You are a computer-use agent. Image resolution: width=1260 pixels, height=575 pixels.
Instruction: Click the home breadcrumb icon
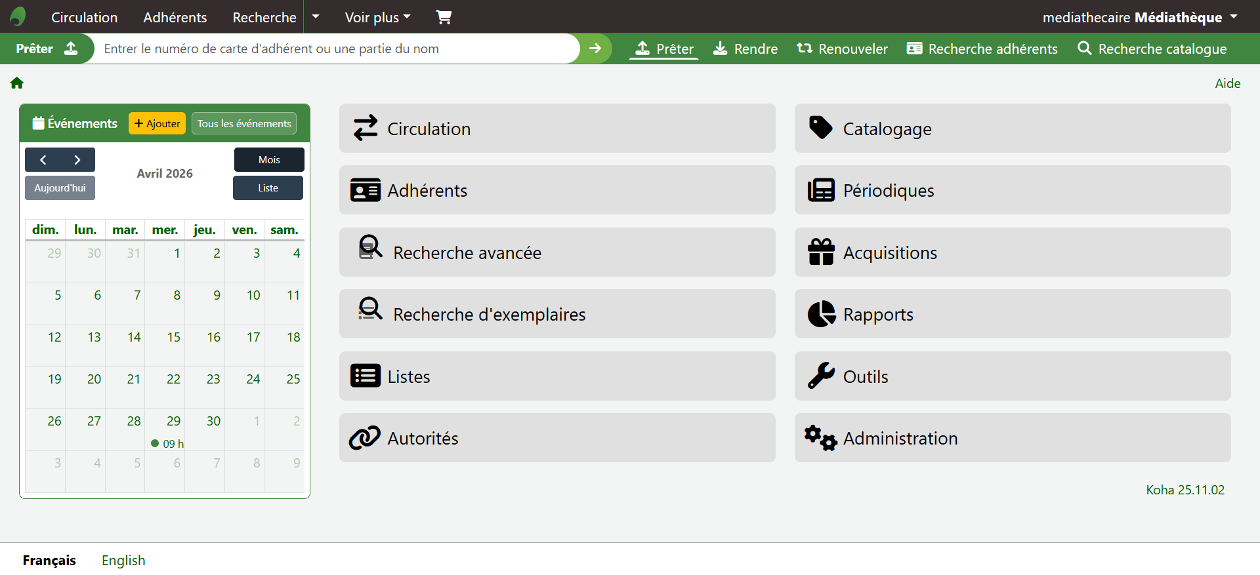coord(17,83)
